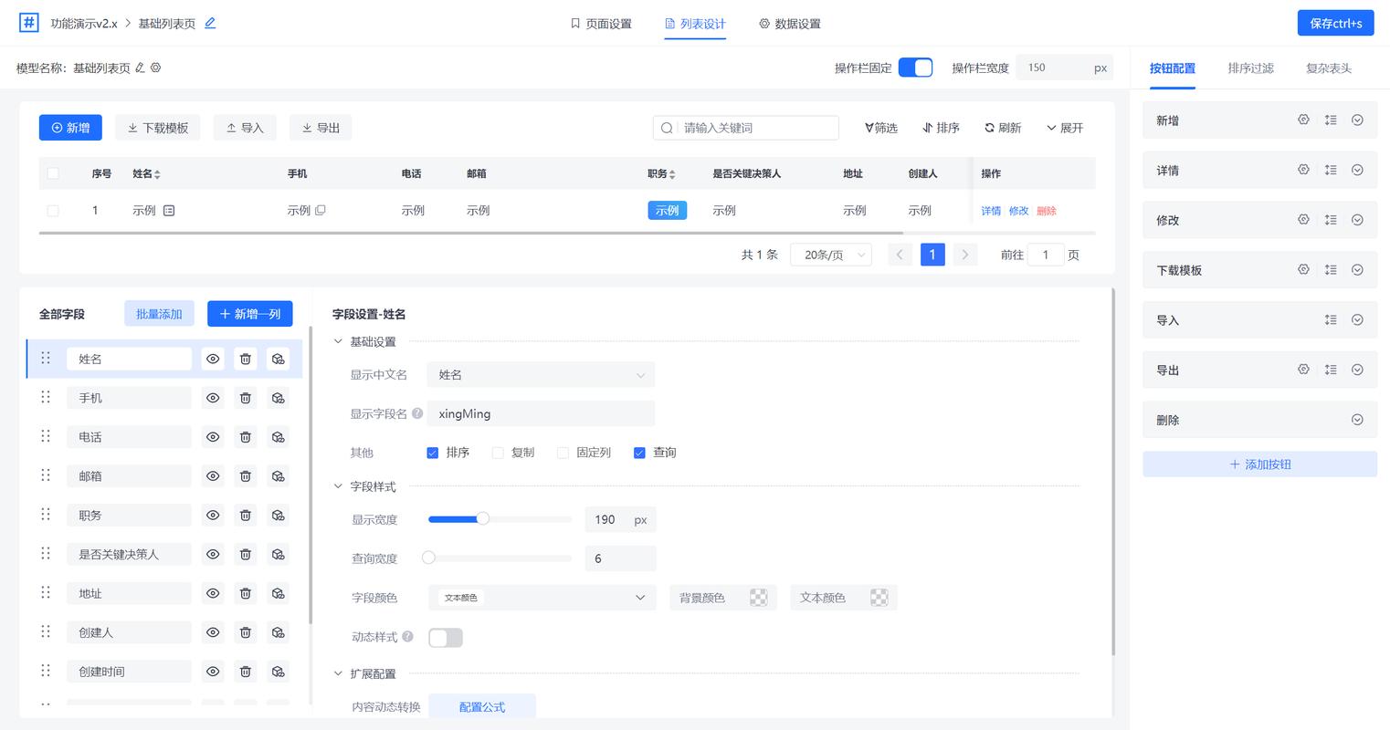The height and width of the screenshot is (730, 1390).
Task: Open list-order icon for 导入 button row
Action: 1331,320
